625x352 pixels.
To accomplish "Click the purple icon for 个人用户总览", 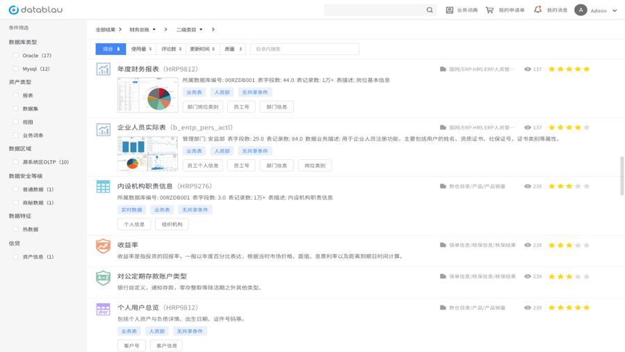I will pyautogui.click(x=103, y=309).
